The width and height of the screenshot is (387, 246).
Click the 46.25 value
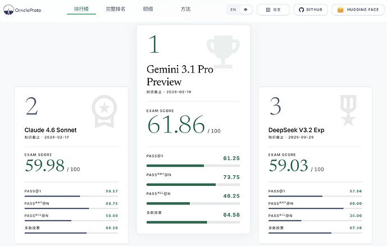click(x=231, y=196)
